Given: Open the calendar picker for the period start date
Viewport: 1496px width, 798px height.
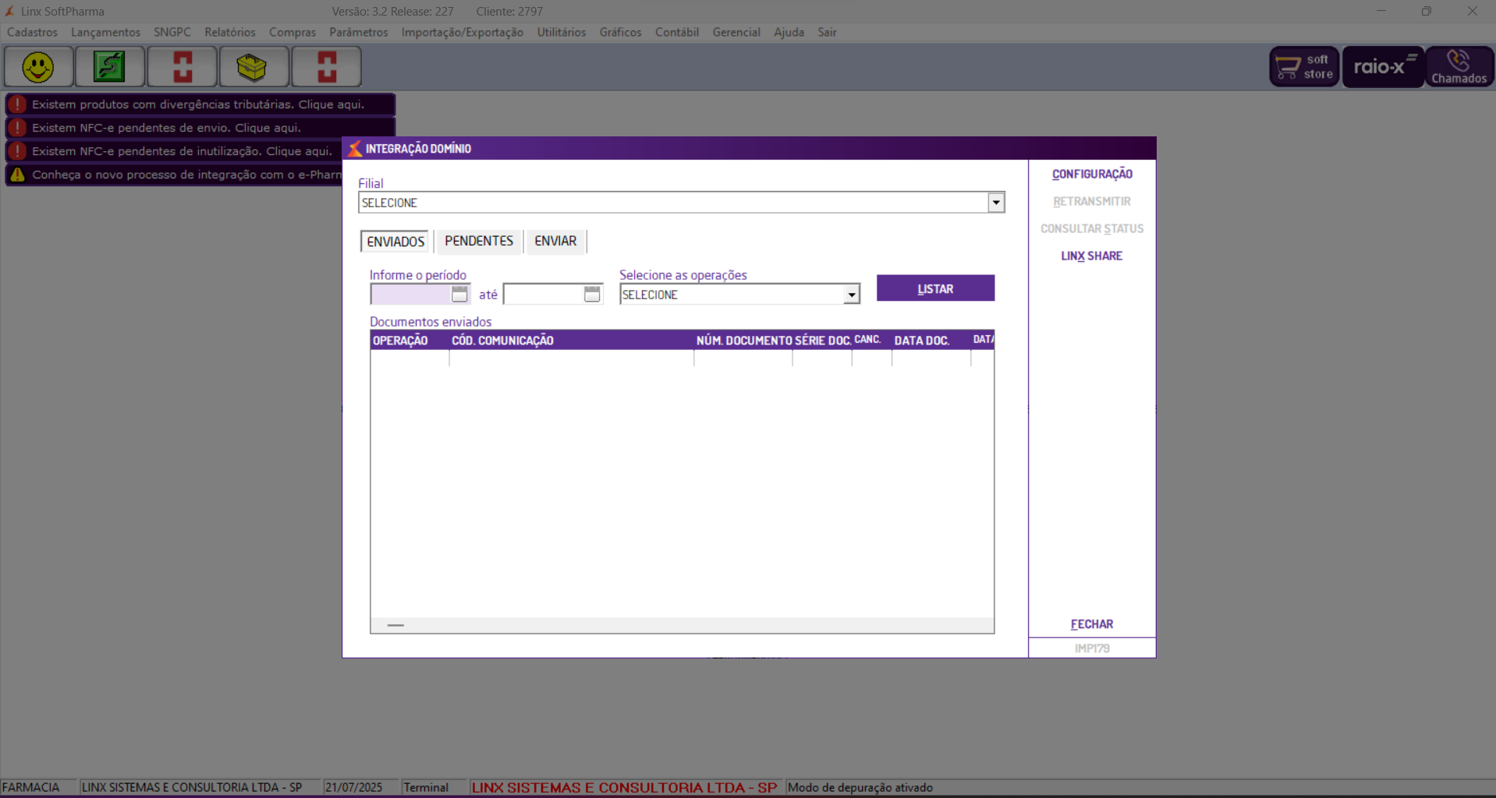Looking at the screenshot, I should 459,294.
